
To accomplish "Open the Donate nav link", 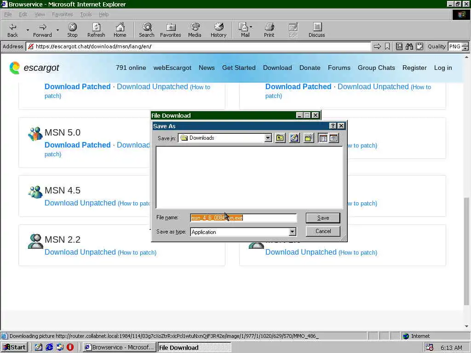I will [x=310, y=68].
